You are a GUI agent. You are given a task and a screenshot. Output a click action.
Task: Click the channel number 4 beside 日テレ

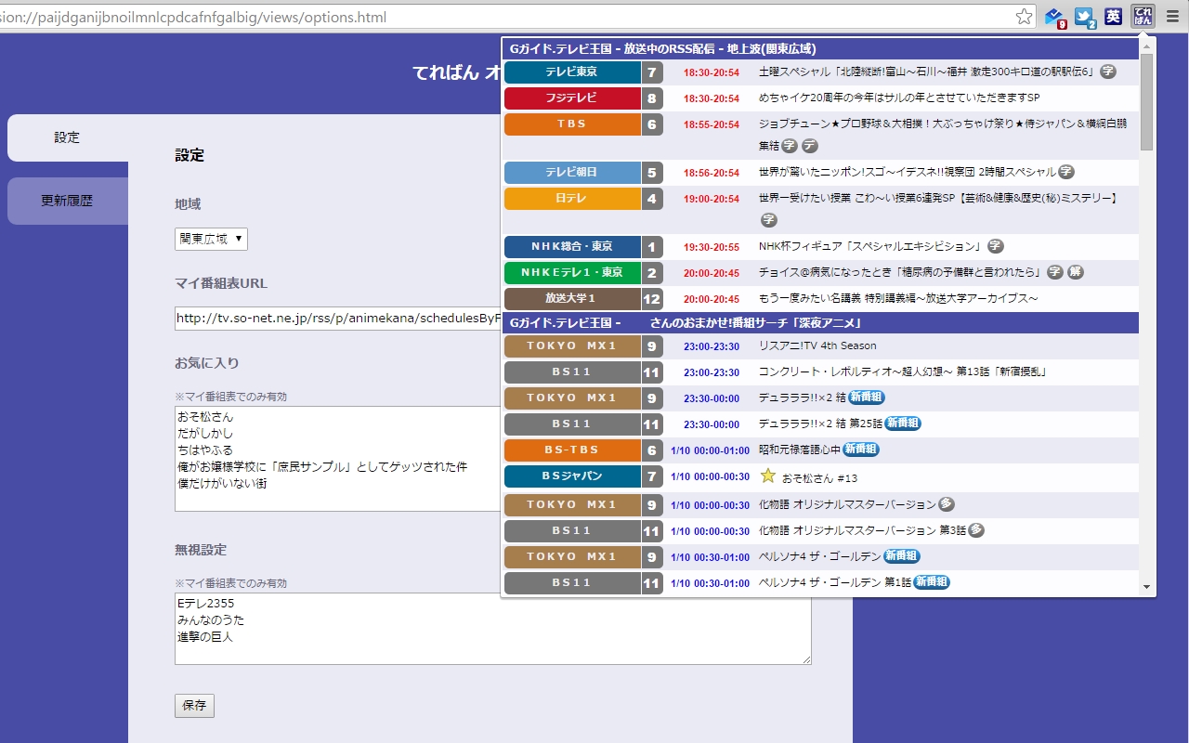click(x=652, y=199)
